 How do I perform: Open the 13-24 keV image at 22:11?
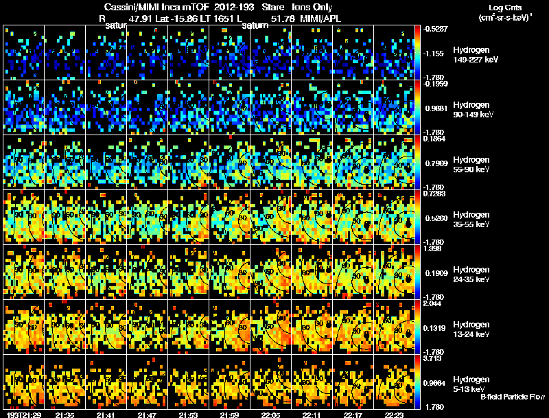pos(312,327)
